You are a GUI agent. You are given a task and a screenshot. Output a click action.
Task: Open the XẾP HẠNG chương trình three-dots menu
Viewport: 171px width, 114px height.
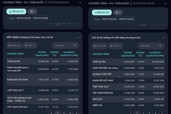(78, 37)
